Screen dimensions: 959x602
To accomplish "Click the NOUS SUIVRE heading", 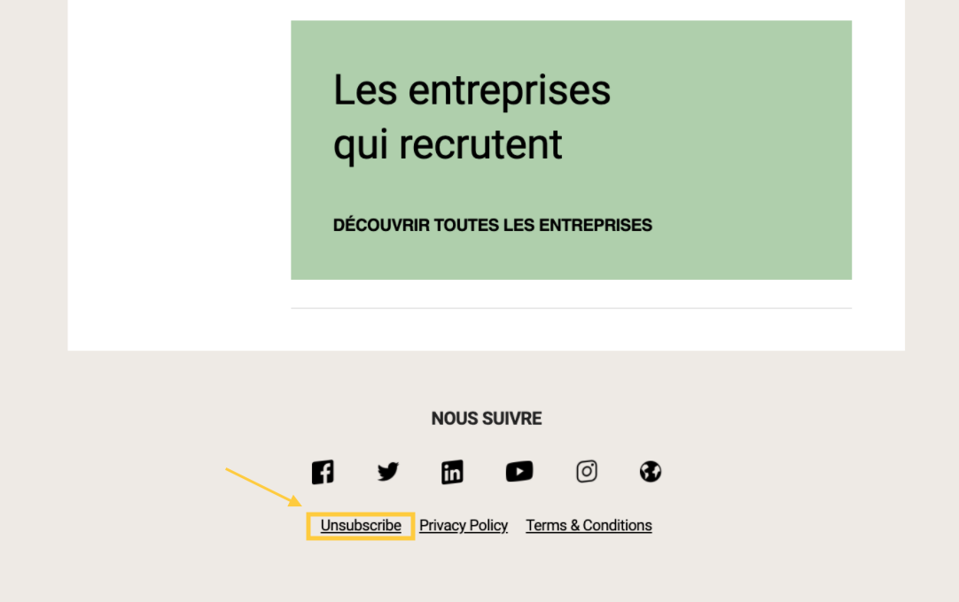I will pyautogui.click(x=486, y=419).
